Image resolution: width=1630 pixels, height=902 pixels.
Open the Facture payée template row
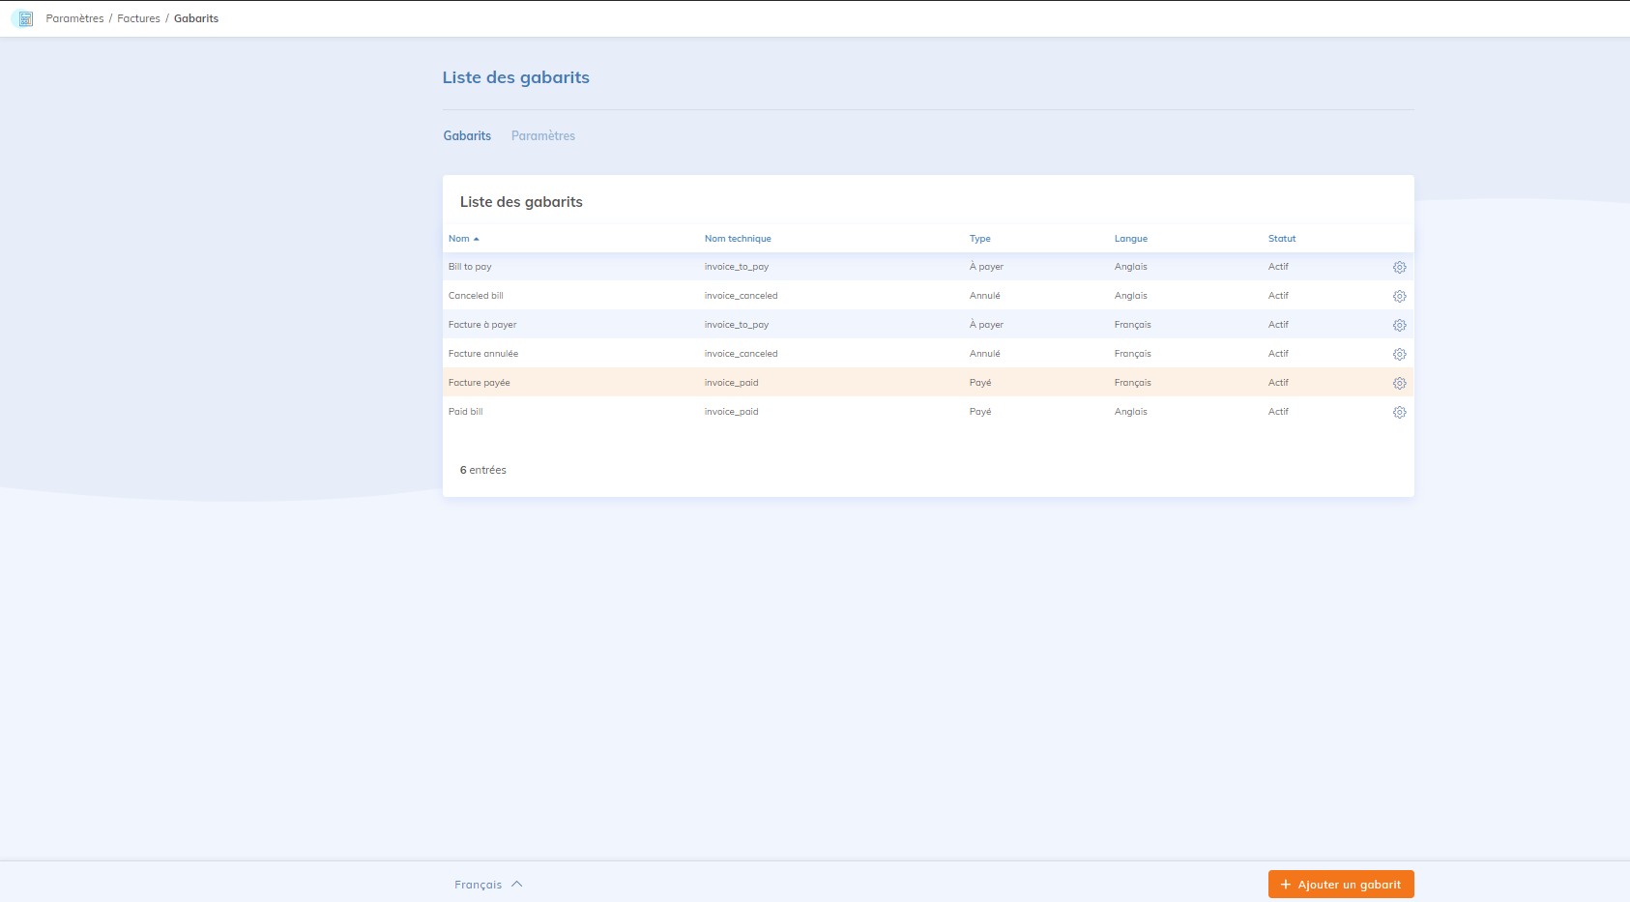tap(479, 383)
